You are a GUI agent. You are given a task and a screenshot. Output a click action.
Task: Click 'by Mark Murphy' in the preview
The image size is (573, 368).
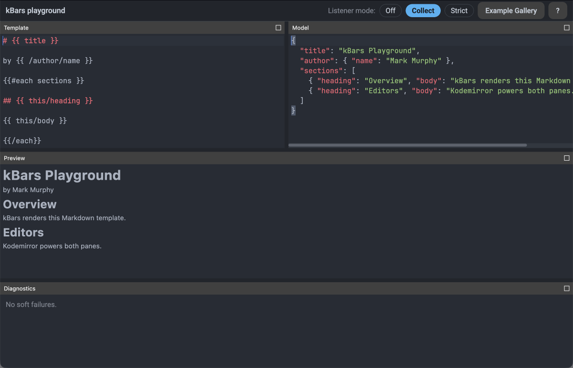(28, 190)
